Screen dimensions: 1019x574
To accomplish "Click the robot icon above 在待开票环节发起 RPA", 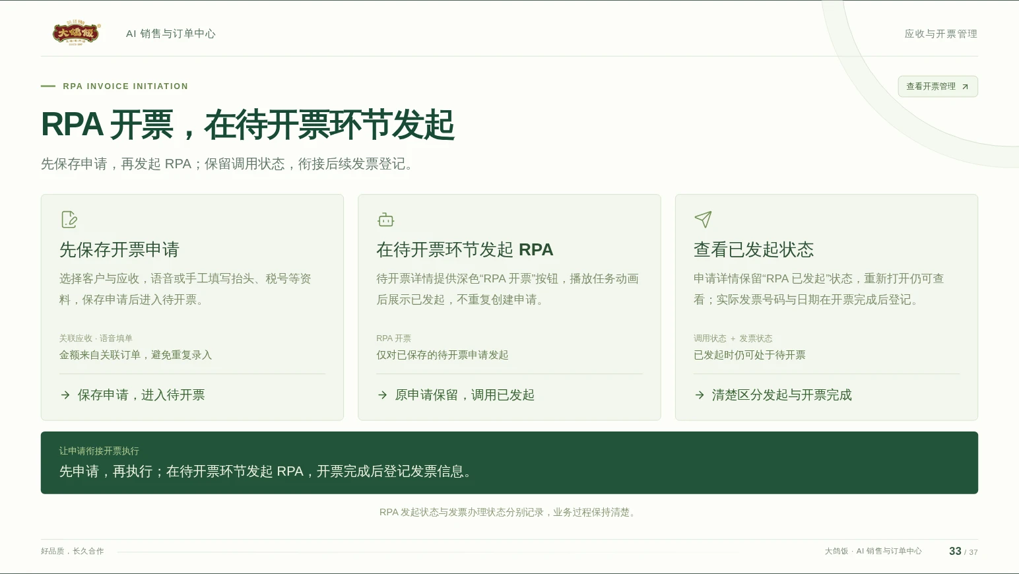I will pos(386,220).
